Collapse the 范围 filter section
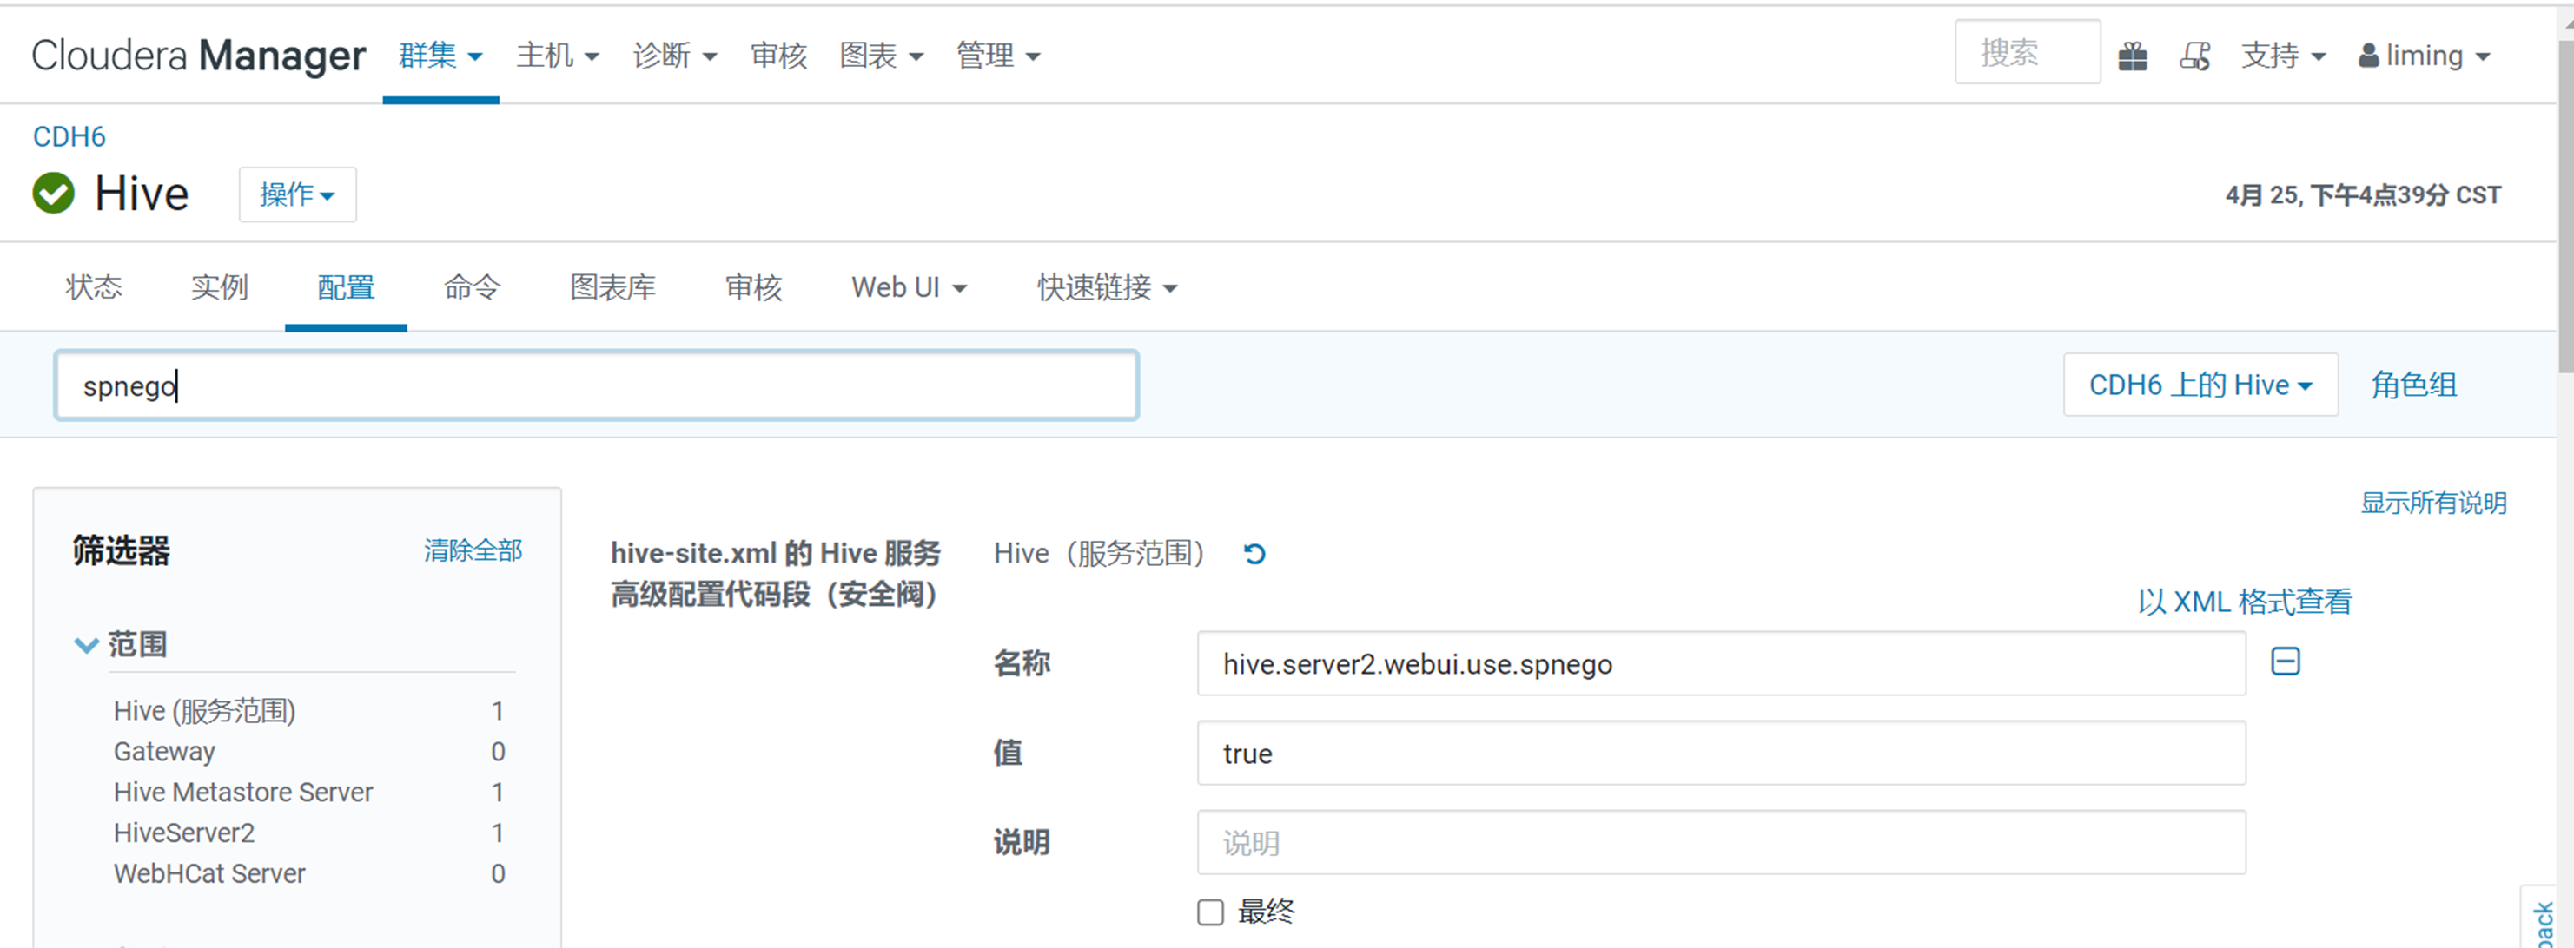The width and height of the screenshot is (2574, 948). (x=87, y=645)
